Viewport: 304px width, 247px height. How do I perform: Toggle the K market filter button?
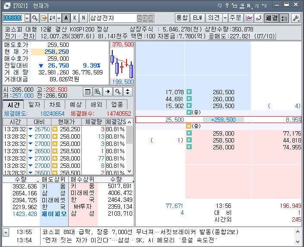(75, 18)
